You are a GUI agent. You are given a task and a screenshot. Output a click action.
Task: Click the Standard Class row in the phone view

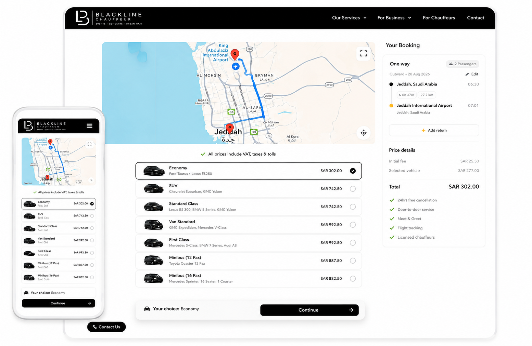59,228
